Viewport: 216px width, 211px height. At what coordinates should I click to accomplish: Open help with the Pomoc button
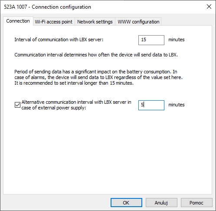196,203
